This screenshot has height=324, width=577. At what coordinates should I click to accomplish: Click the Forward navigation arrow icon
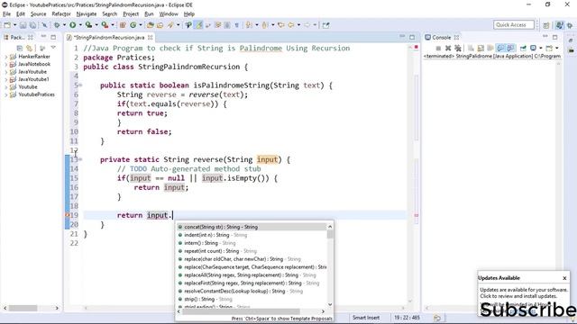point(307,25)
